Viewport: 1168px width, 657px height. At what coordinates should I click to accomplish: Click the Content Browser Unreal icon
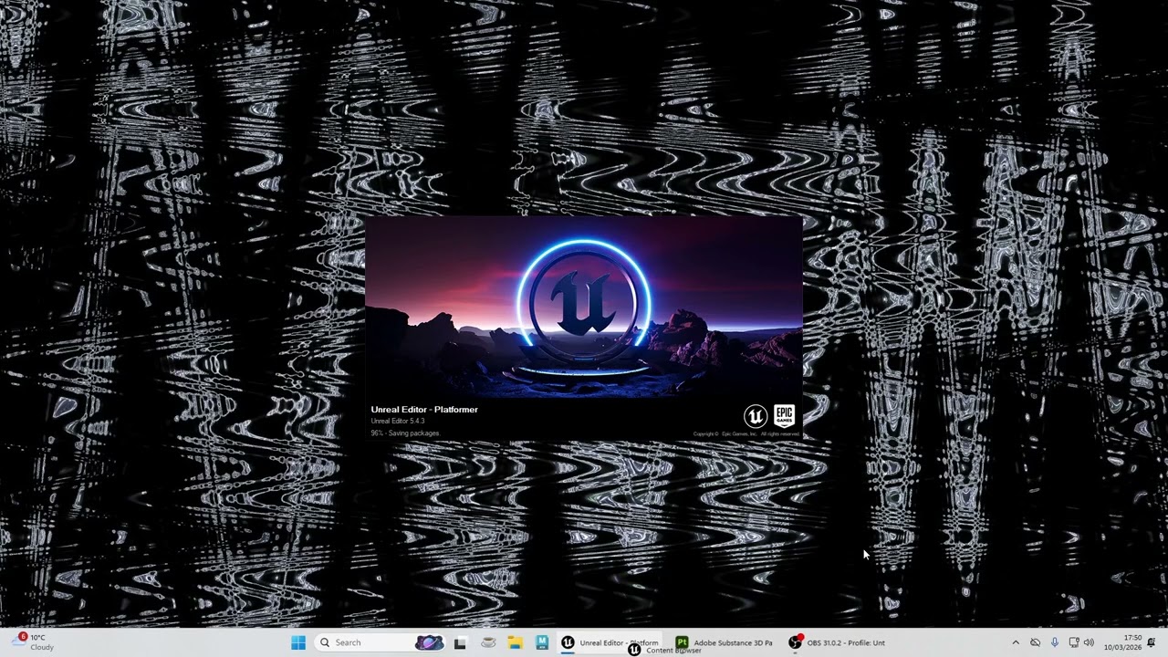pos(634,650)
